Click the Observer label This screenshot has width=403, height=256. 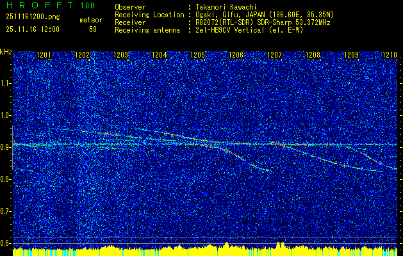point(130,7)
